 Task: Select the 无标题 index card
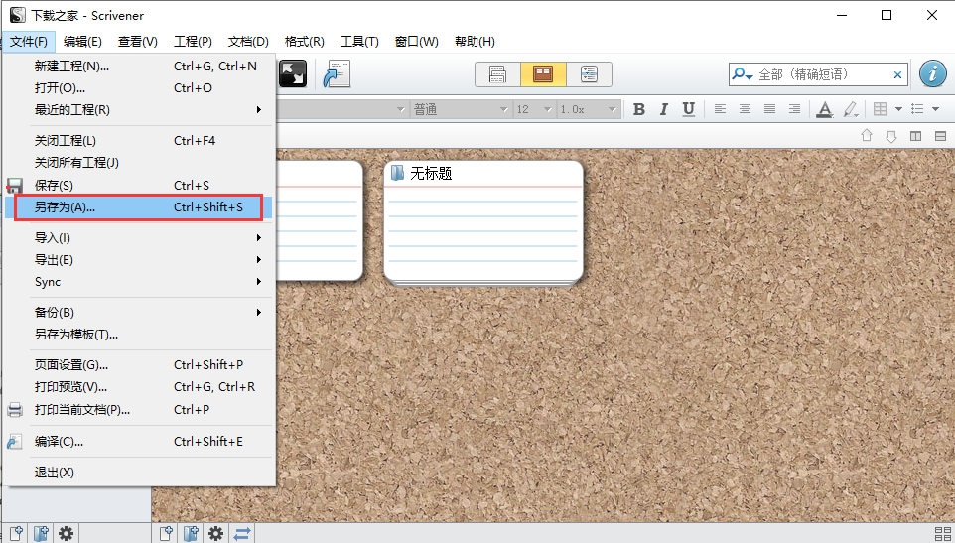click(x=483, y=222)
